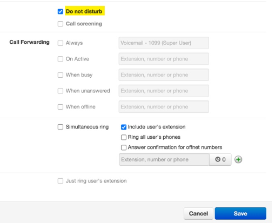Image resolution: width=275 pixels, height=223 pixels.
Task: Tick the Always call forwarding checkbox
Action: (x=61, y=43)
